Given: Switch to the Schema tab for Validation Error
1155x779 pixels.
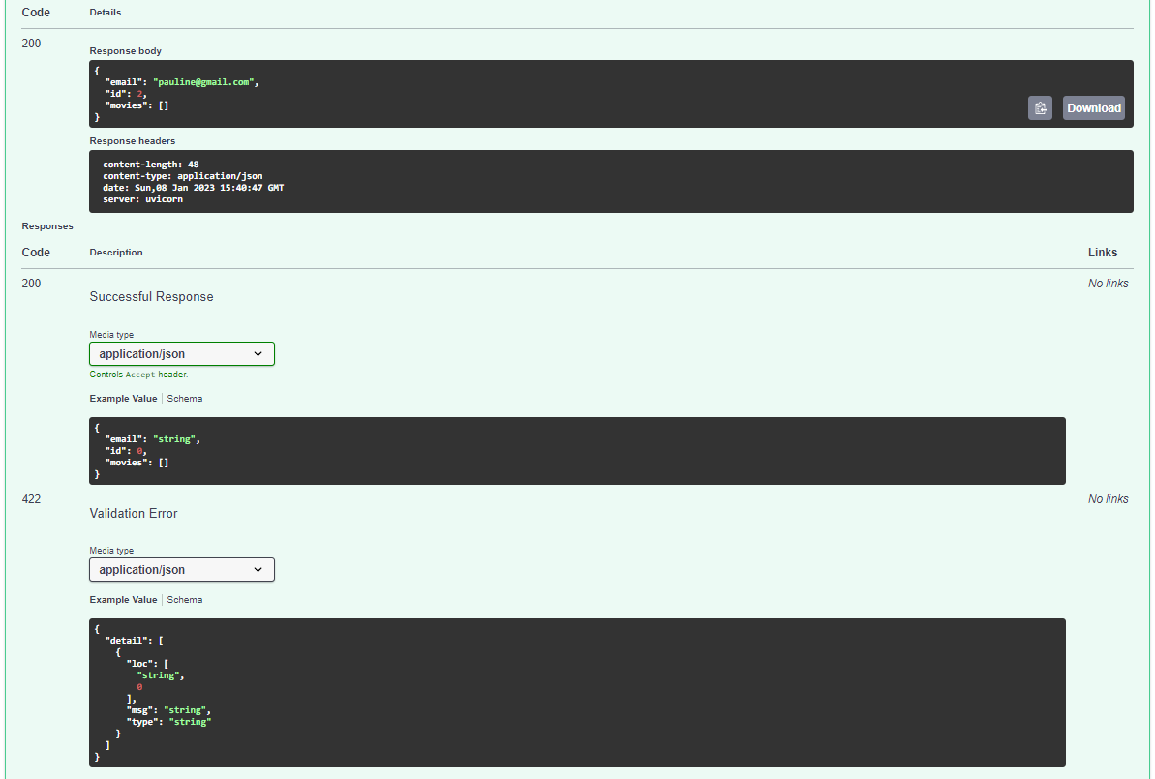Looking at the screenshot, I should click(184, 599).
